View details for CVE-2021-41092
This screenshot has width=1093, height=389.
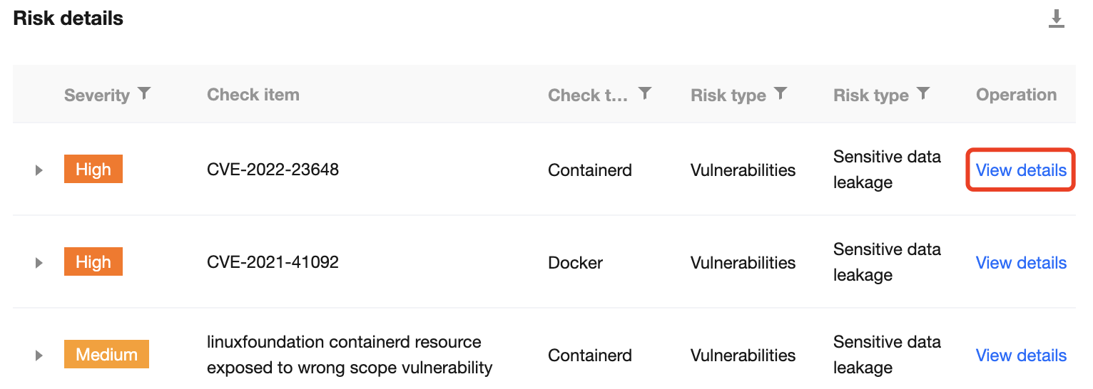1021,263
